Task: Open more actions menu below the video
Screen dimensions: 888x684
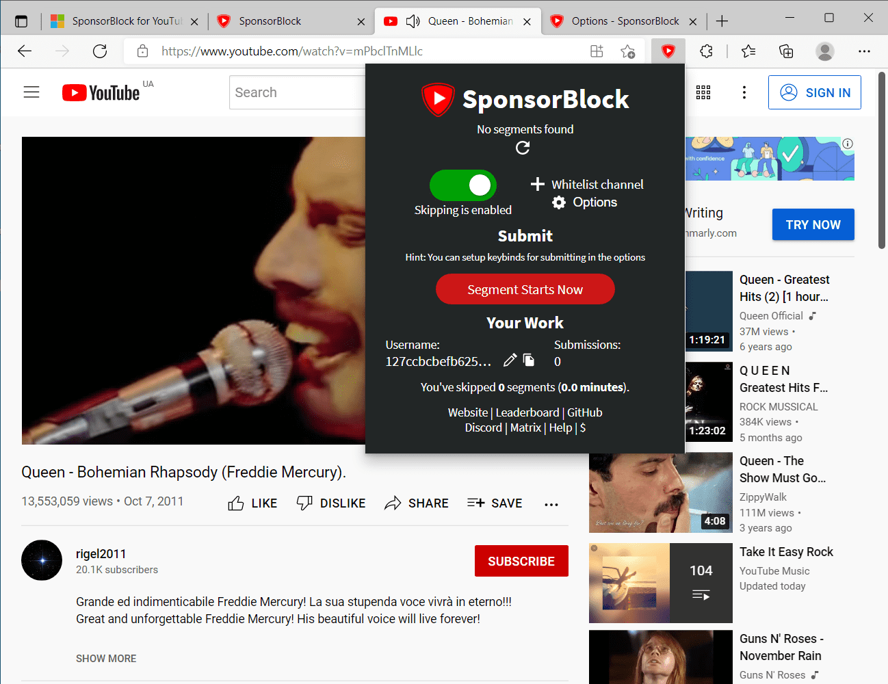Action: pos(551,504)
